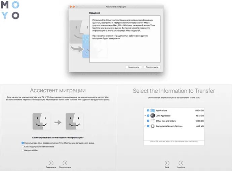Click the gear icon for Network Settings
Screen dimensions: 232x171
coord(153,126)
